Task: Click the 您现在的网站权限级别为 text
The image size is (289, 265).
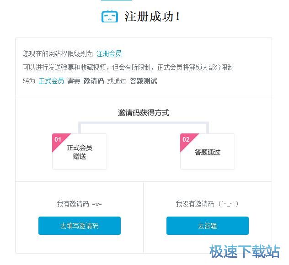Action: click(x=58, y=53)
